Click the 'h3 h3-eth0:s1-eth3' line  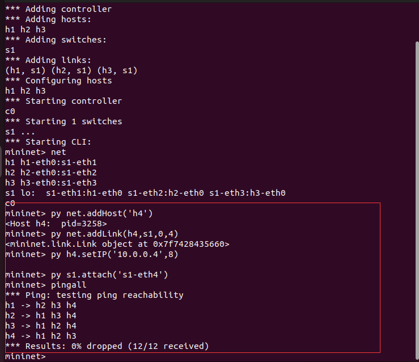(50, 183)
